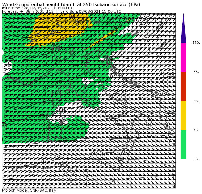Viewport: 202px width, 194px height.
Task: Click 'Initial time Sat, 07/08/2021 03:00 UTC' line
Action: click(x=38, y=8)
